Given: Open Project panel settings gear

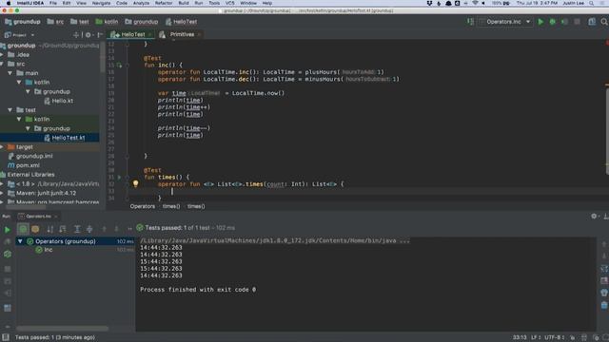Looking at the screenshot, I should pos(88,35).
